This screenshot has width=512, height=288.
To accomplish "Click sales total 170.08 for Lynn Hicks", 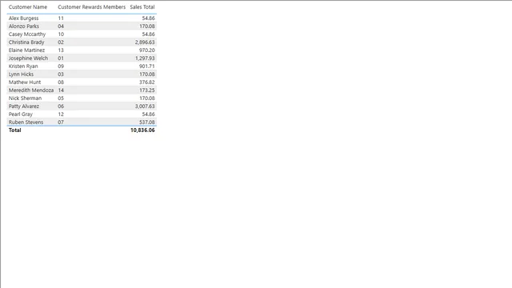I will (147, 74).
